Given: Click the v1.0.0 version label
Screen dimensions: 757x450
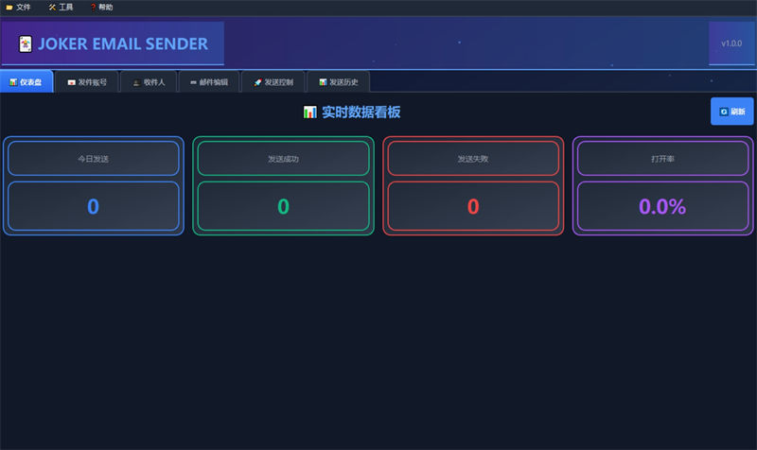Looking at the screenshot, I should [x=731, y=43].
